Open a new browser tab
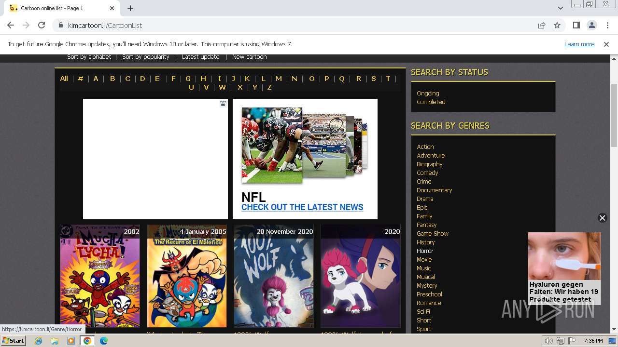This screenshot has height=347, width=618. (x=130, y=8)
